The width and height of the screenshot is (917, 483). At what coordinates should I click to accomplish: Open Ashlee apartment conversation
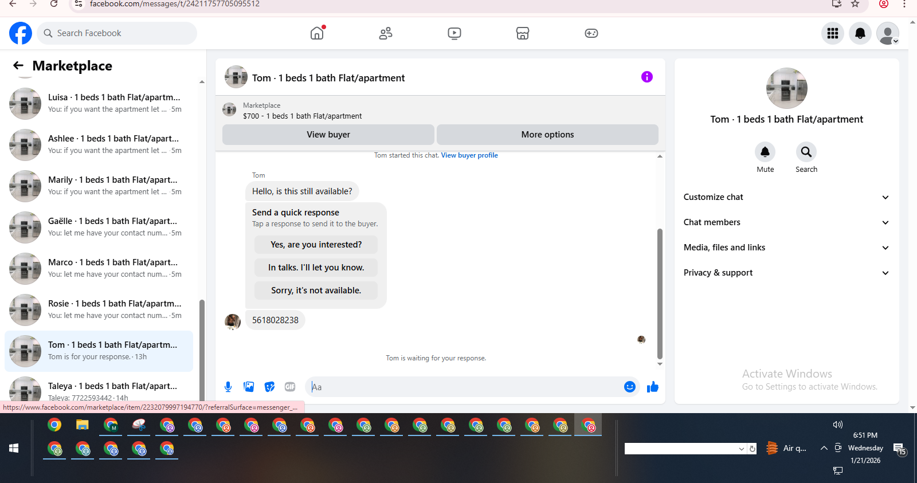click(x=99, y=145)
